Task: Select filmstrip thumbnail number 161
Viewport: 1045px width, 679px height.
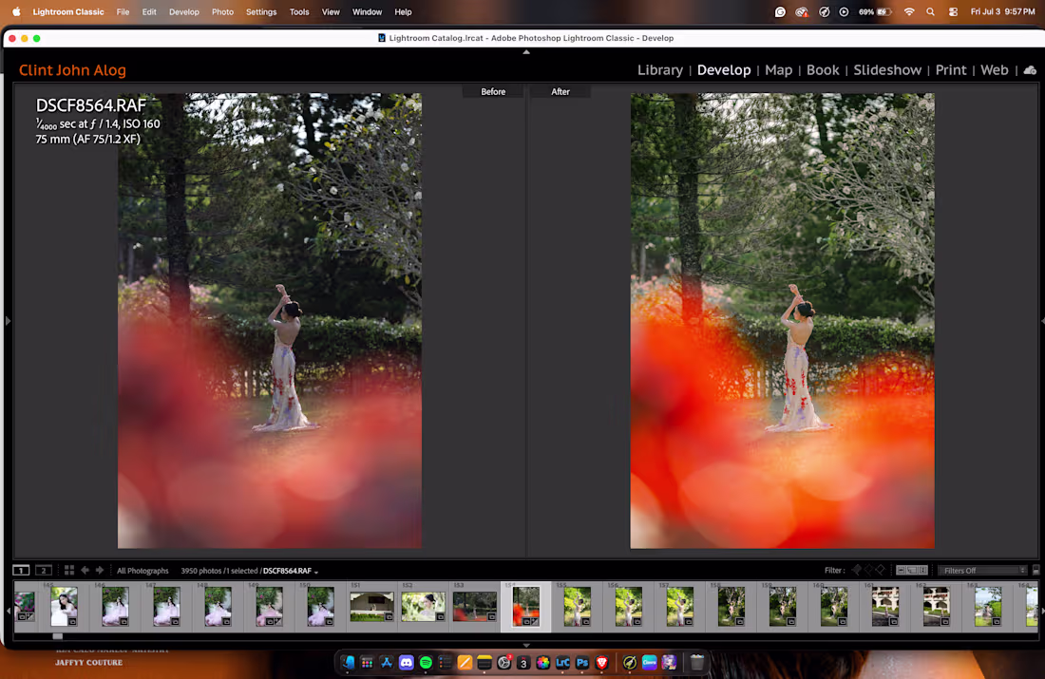Action: point(885,606)
